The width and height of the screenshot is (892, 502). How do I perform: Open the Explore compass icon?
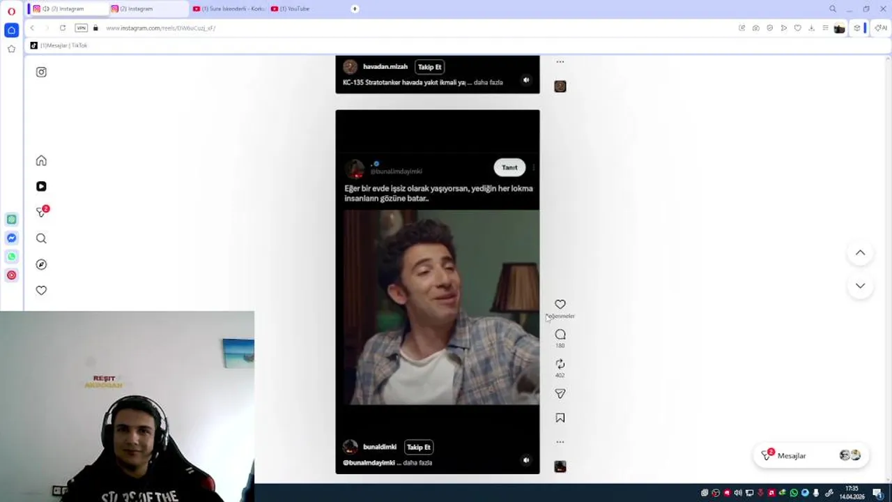[x=41, y=264]
